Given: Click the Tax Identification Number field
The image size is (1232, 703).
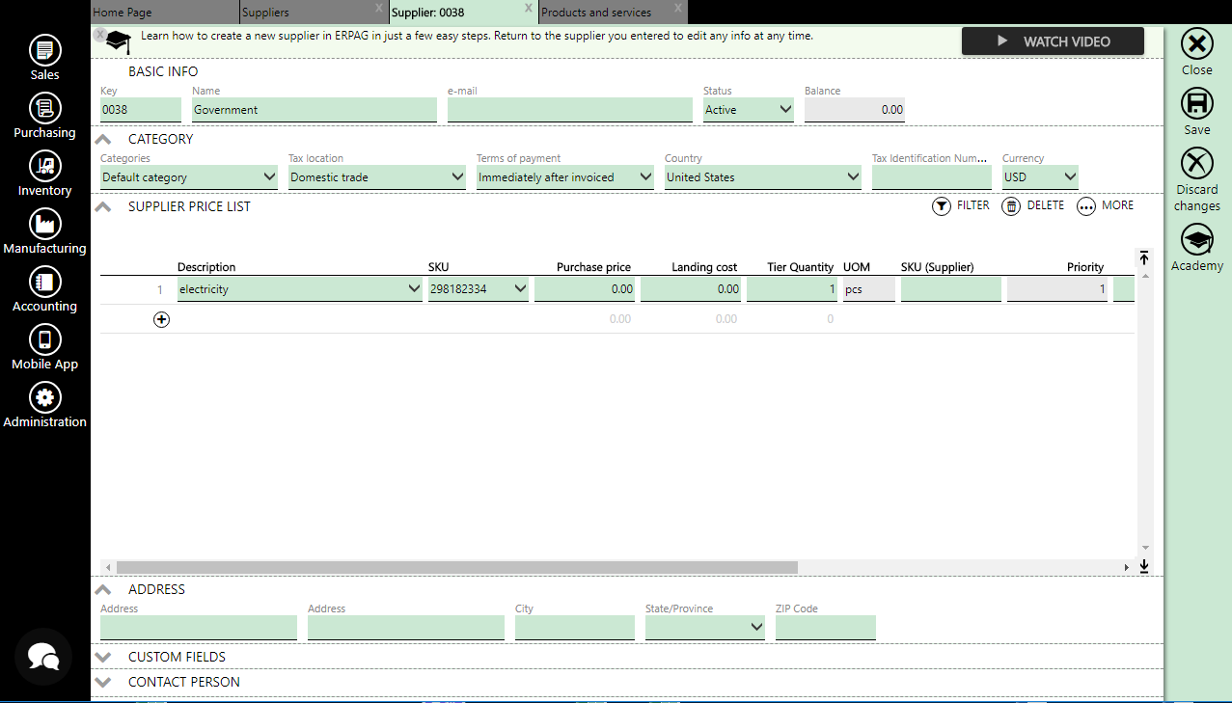Looking at the screenshot, I should [x=932, y=177].
